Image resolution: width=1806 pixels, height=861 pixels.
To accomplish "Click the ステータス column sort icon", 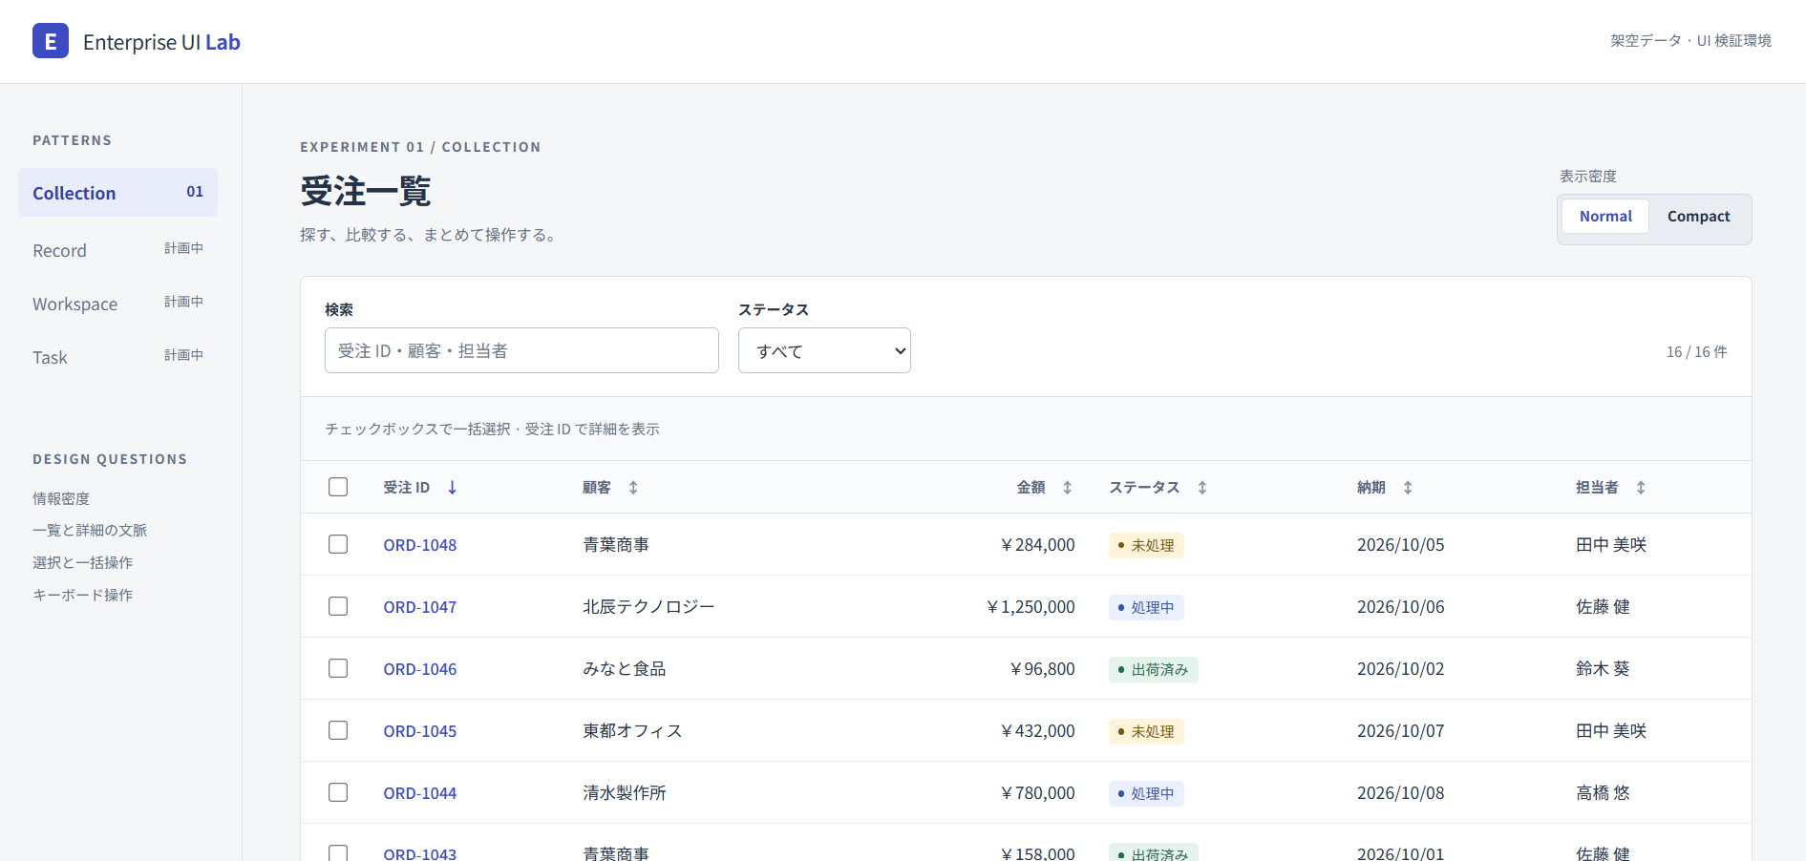I will [1202, 488].
